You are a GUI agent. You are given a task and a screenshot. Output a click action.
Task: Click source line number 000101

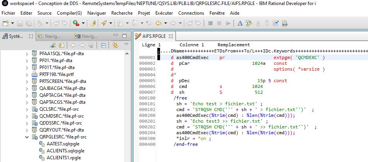[147, 104]
